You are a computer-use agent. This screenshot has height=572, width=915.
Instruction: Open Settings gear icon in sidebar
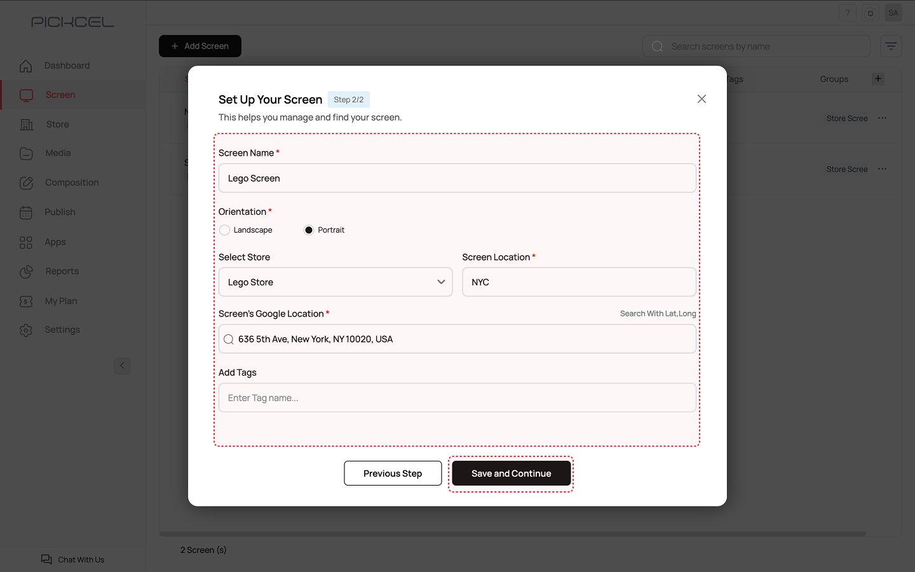pyautogui.click(x=26, y=330)
